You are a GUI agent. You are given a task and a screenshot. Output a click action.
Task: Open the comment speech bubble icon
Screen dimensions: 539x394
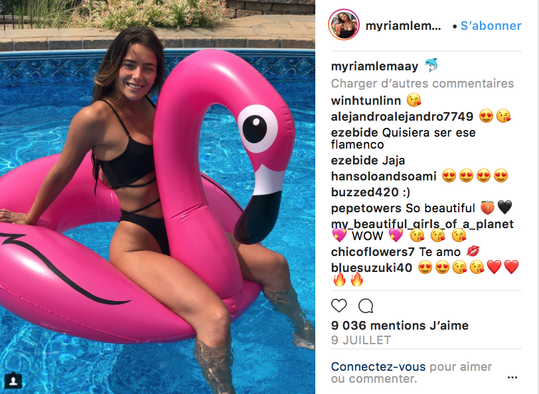pyautogui.click(x=366, y=305)
